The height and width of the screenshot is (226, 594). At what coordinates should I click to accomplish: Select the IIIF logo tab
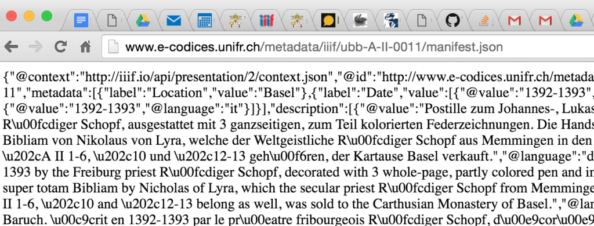pyautogui.click(x=267, y=20)
